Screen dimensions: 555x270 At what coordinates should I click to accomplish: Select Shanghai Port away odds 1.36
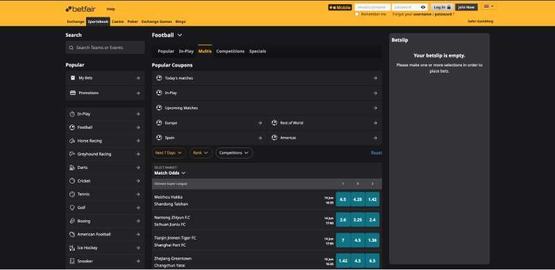[373, 240]
